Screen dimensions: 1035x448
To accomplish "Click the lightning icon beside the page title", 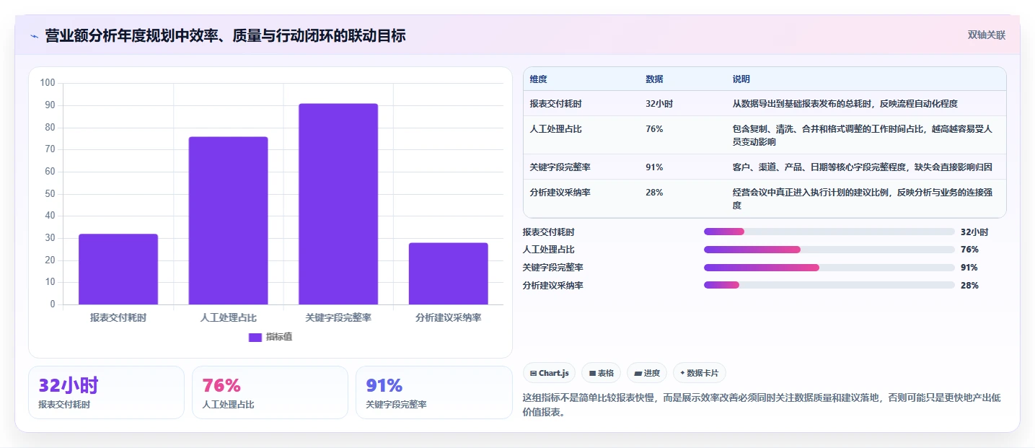I will coord(34,35).
